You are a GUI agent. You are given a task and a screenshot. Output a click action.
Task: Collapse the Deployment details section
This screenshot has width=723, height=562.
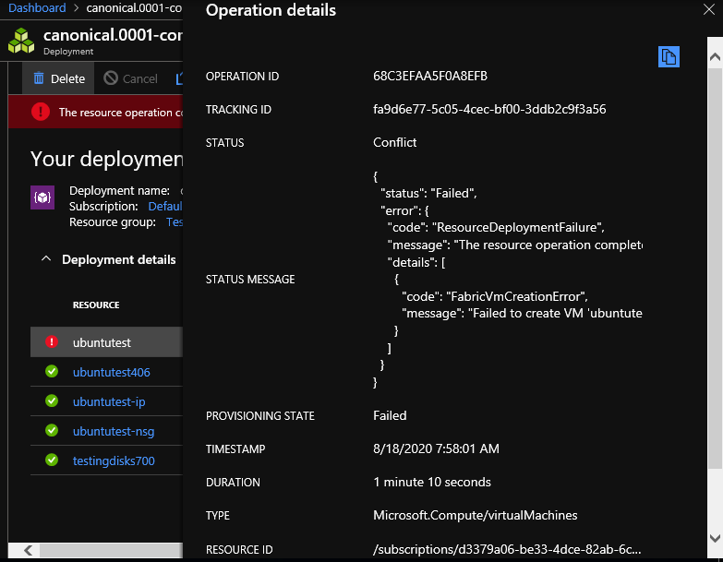46,259
